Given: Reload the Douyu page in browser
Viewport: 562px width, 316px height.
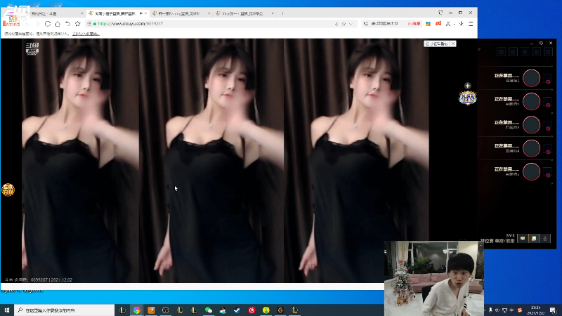Looking at the screenshot, I should [x=48, y=24].
